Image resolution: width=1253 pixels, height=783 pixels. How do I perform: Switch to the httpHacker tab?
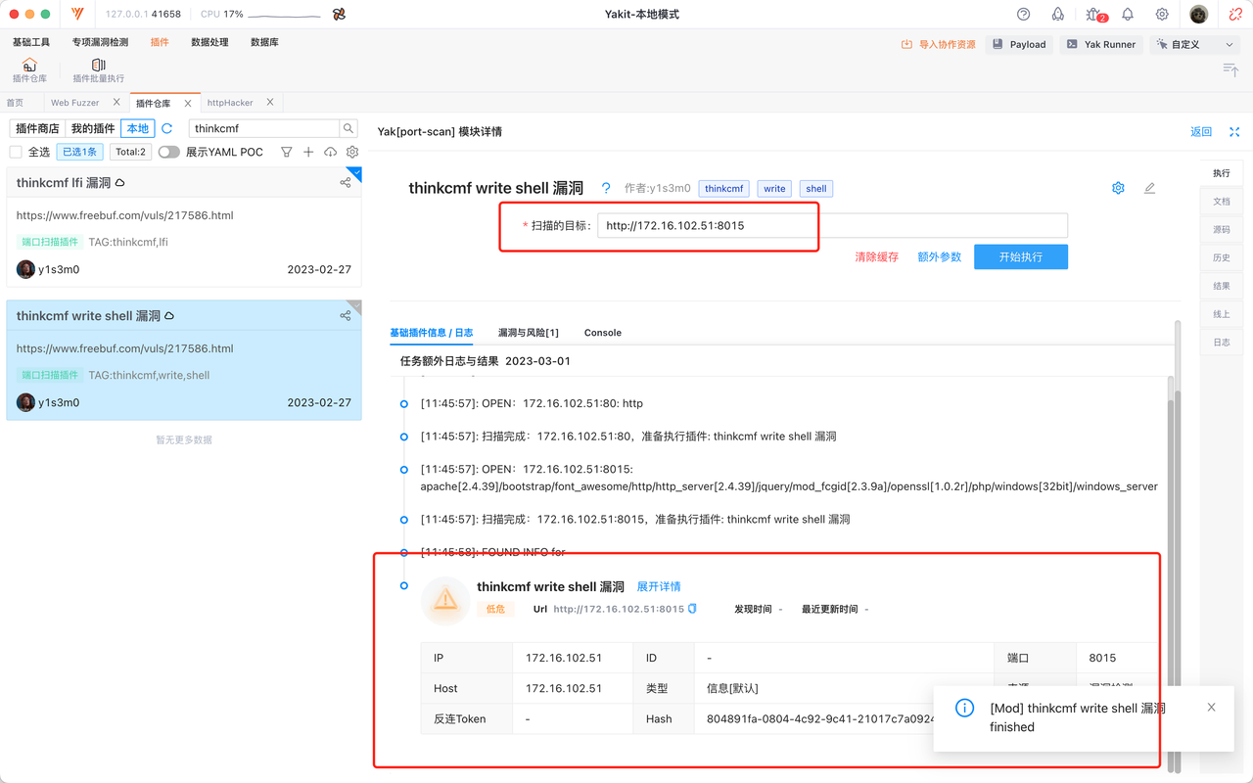230,103
